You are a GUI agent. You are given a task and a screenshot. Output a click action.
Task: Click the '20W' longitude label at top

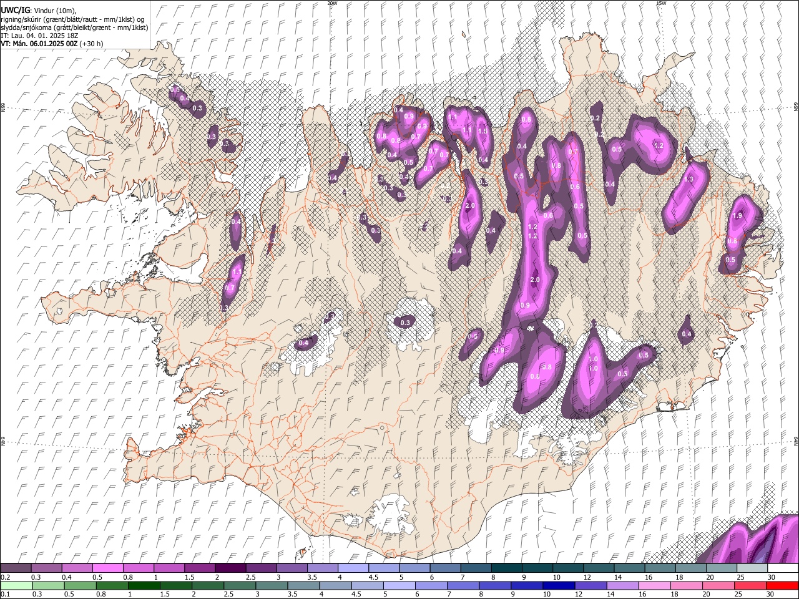332,3
